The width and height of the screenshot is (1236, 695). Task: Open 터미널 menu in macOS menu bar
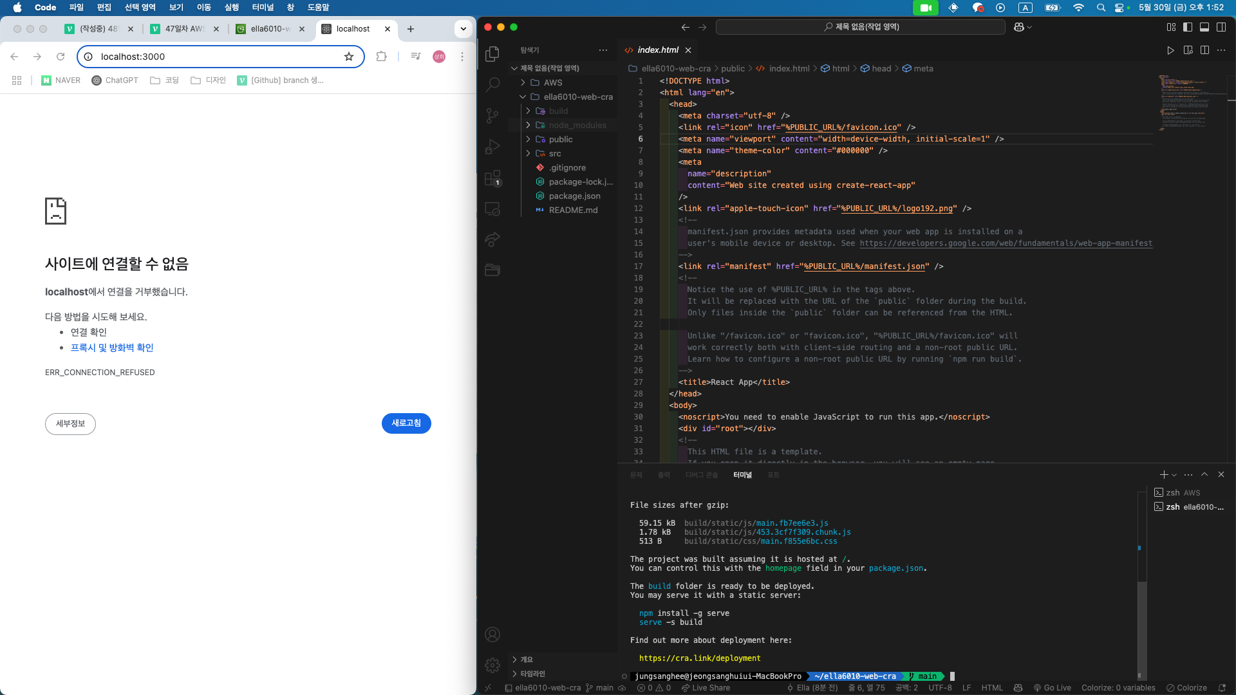pos(263,7)
